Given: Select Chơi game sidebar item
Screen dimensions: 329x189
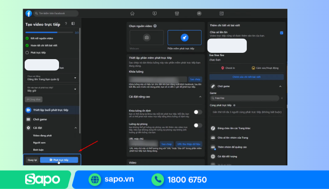Looking at the screenshot, I should 52,119.
